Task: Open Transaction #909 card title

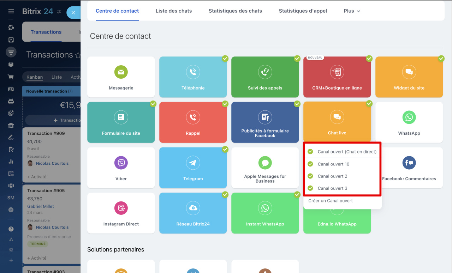Action: tap(46, 133)
